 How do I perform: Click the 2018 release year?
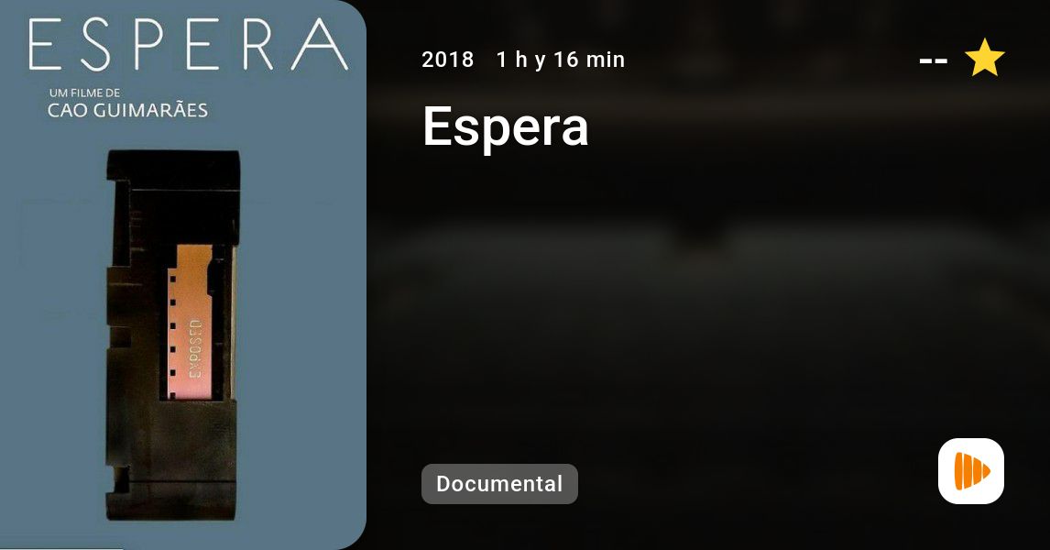pos(447,60)
